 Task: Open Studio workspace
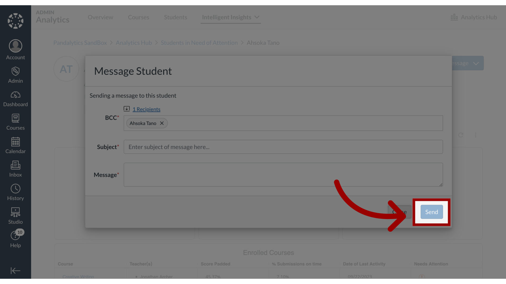[x=15, y=215]
